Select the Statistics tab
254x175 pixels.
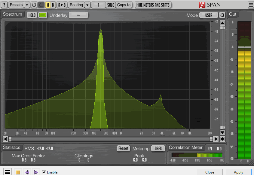tap(12, 147)
